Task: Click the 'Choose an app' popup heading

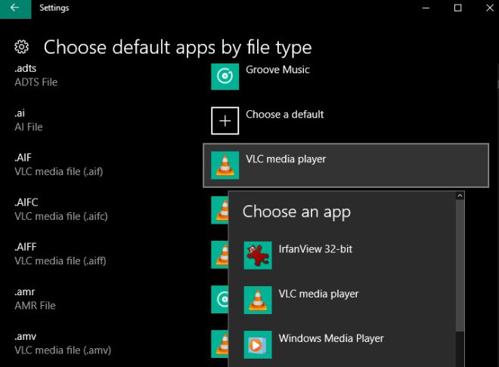Action: pyautogui.click(x=296, y=212)
